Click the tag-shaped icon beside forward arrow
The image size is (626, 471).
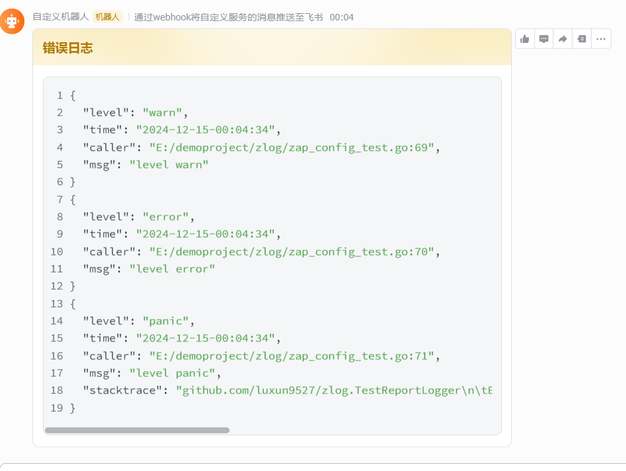click(582, 39)
